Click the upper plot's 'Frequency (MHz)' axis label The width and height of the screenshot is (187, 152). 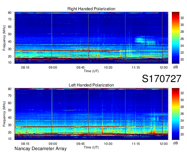click(4, 38)
